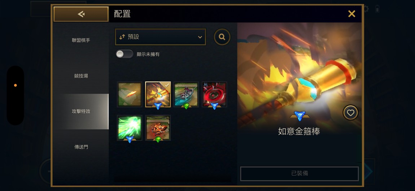This screenshot has height=191, width=415.
Task: Select the golden staff attack effect thumbnail
Action: (x=158, y=95)
